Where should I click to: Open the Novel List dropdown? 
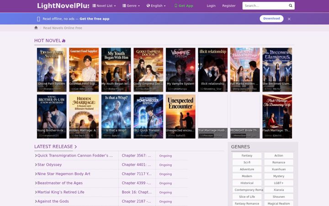pyautogui.click(x=104, y=5)
